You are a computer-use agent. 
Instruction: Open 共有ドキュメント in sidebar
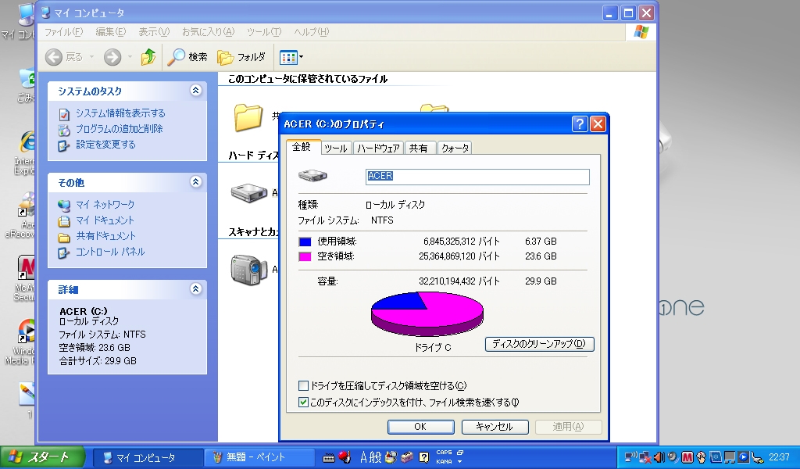pyautogui.click(x=105, y=236)
